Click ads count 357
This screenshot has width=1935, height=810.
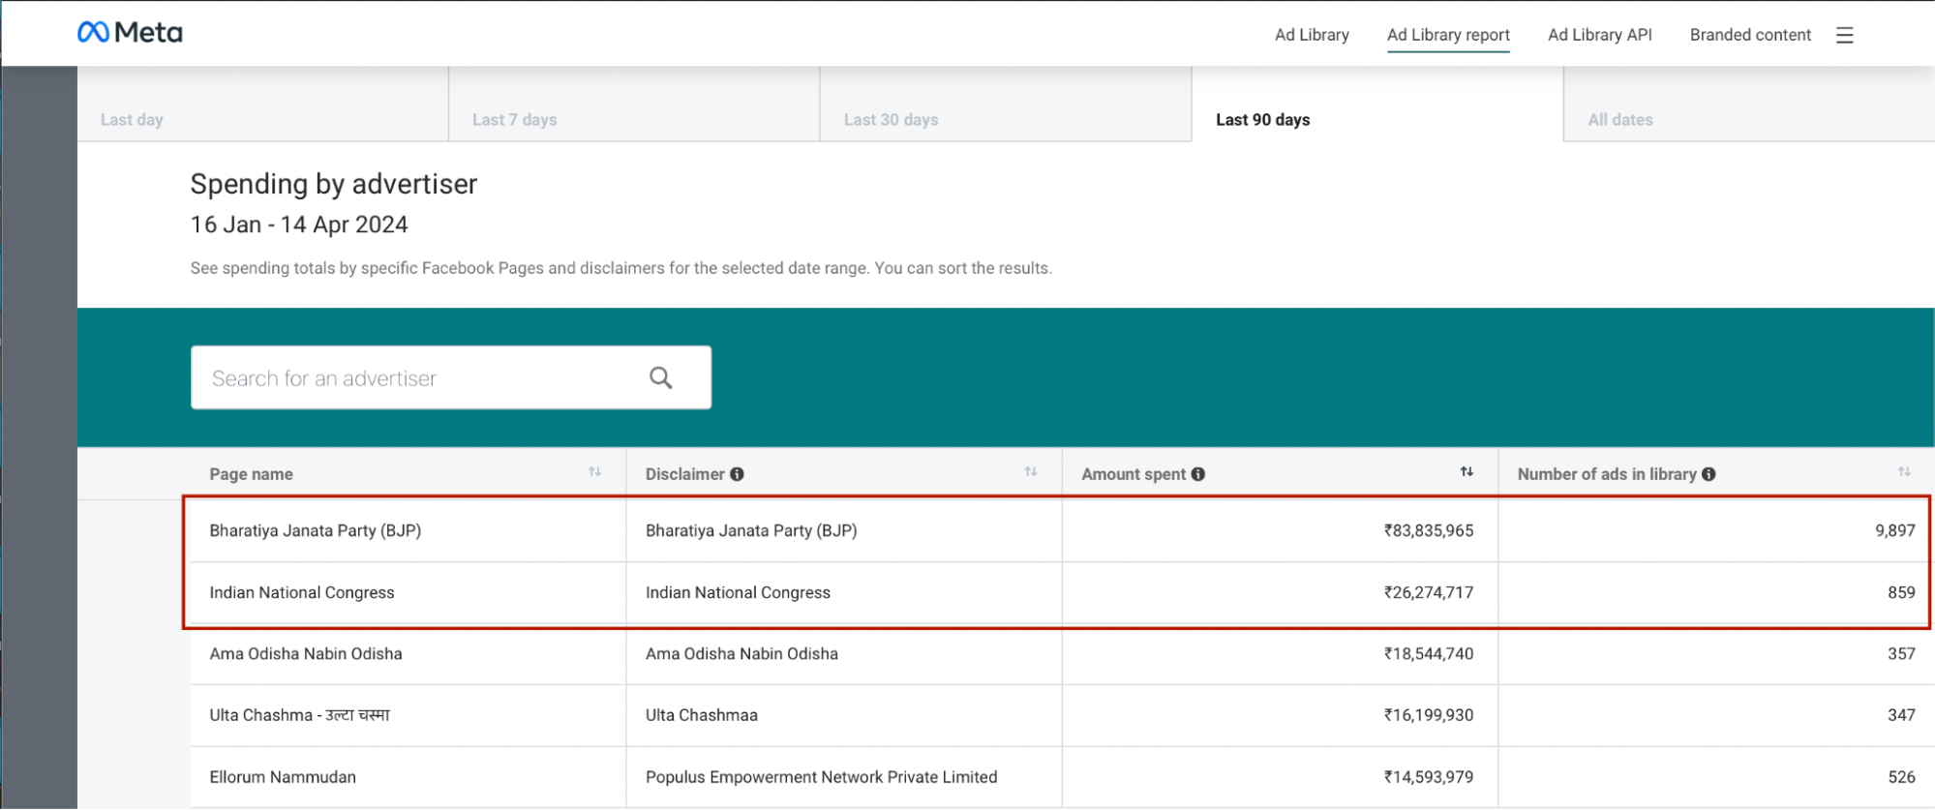[1901, 653]
